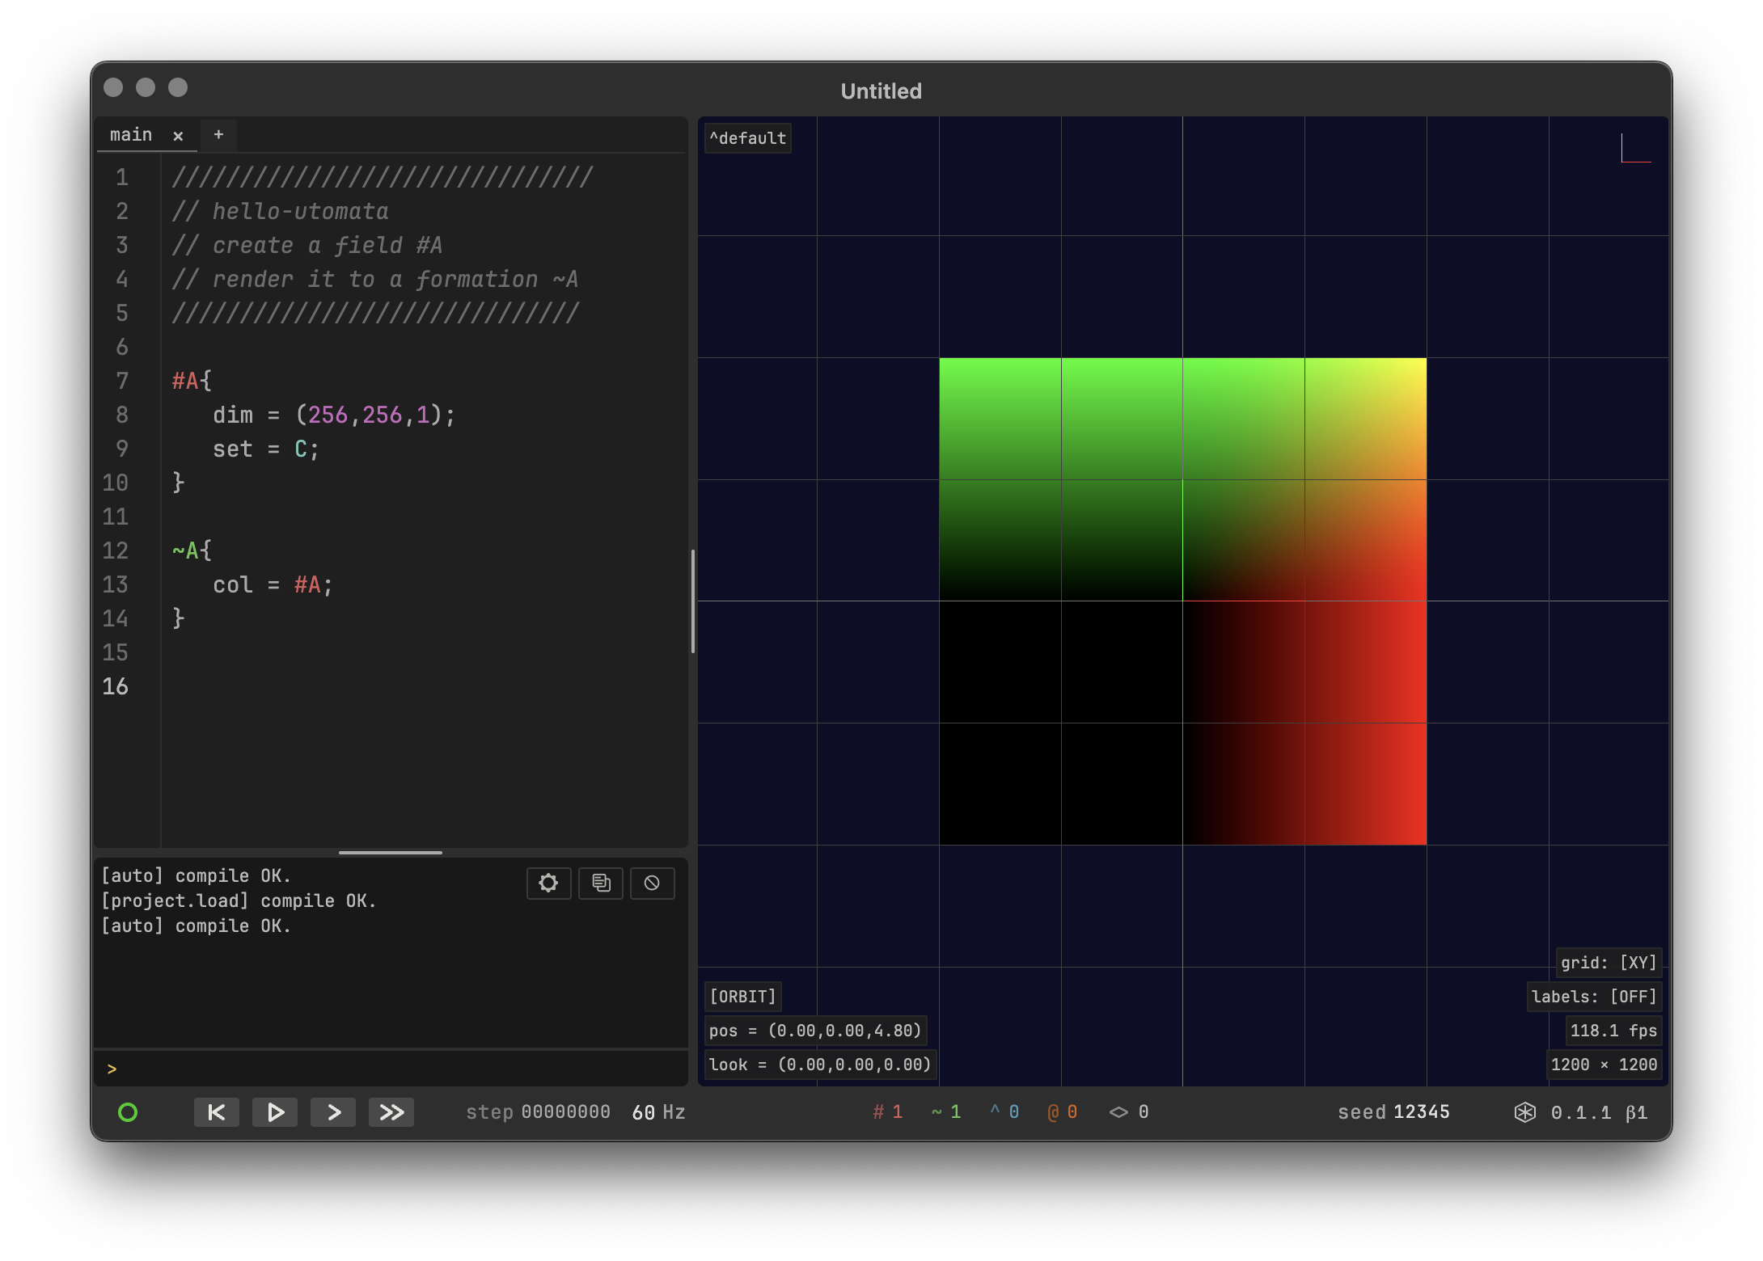Advance the simulation by one step
The width and height of the screenshot is (1763, 1261).
(333, 1112)
